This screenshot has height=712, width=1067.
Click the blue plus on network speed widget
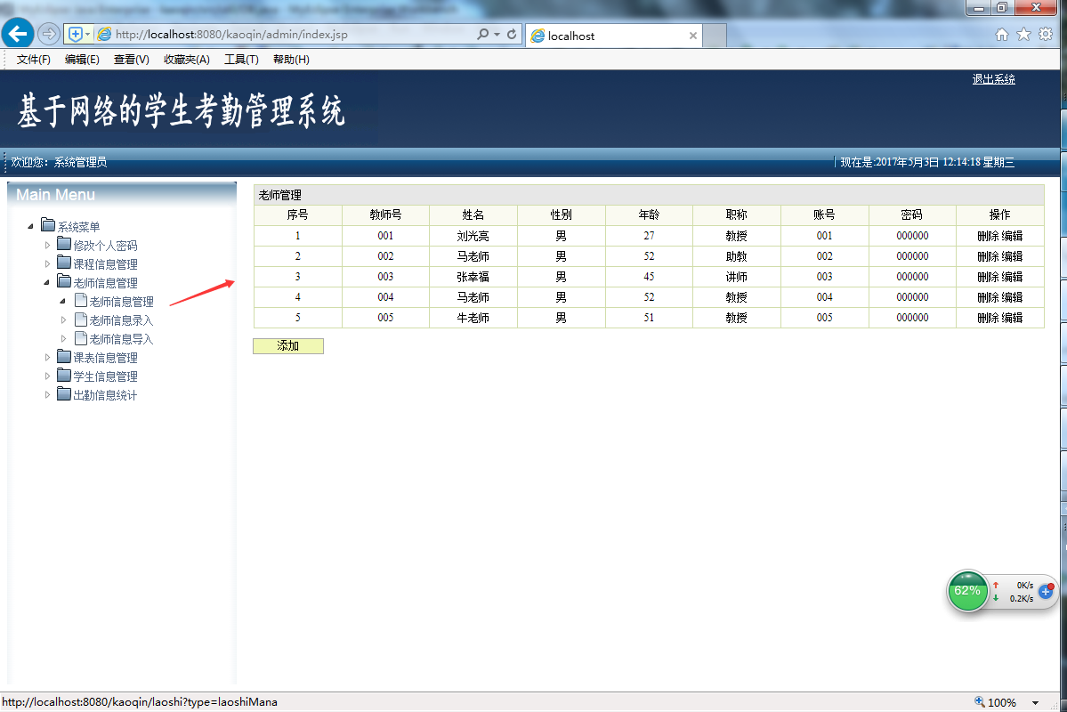click(1046, 592)
